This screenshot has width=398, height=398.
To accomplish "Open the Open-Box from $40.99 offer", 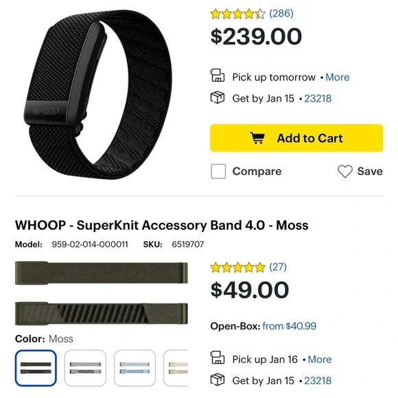I will 290,326.
